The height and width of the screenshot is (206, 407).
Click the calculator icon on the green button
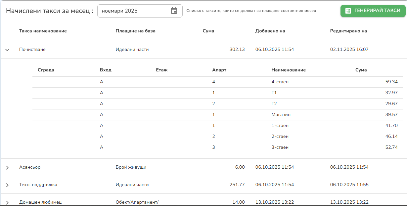pyautogui.click(x=348, y=11)
